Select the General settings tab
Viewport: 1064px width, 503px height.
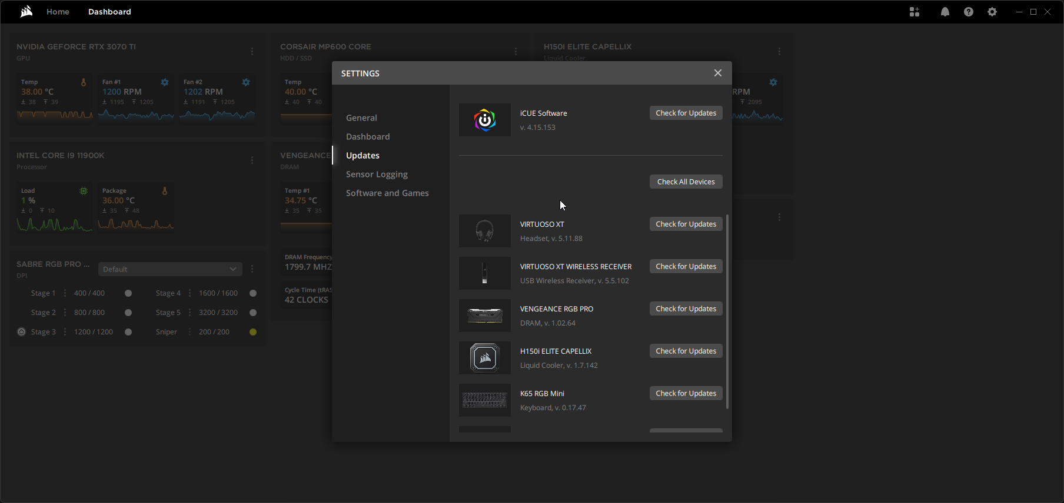[x=361, y=118]
